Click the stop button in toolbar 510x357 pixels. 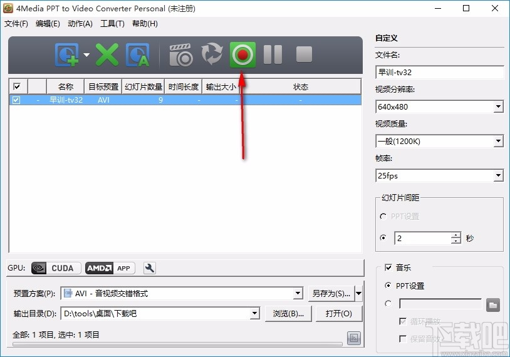point(304,54)
